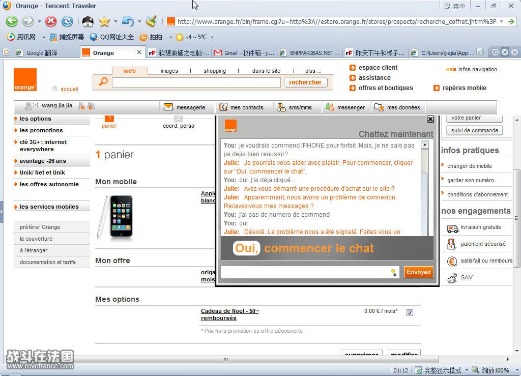Uncheck the Cadeau de Noel option checkbox

(410, 313)
